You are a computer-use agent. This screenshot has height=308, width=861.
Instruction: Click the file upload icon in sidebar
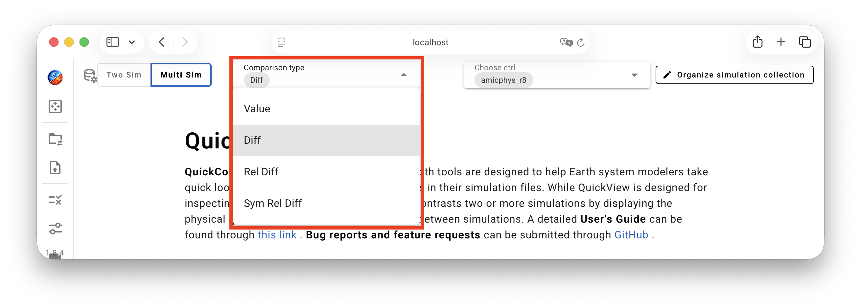(x=55, y=167)
